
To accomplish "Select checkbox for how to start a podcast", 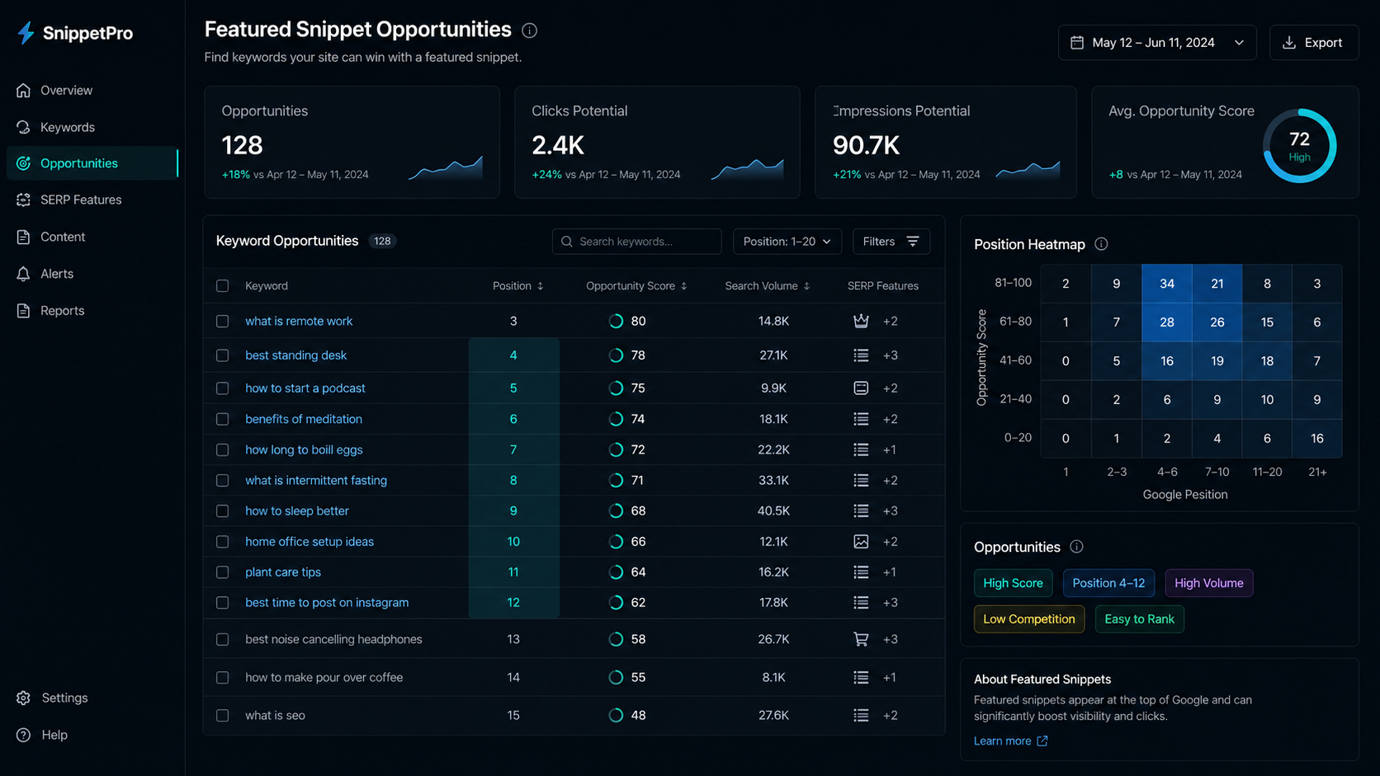I will [x=222, y=388].
